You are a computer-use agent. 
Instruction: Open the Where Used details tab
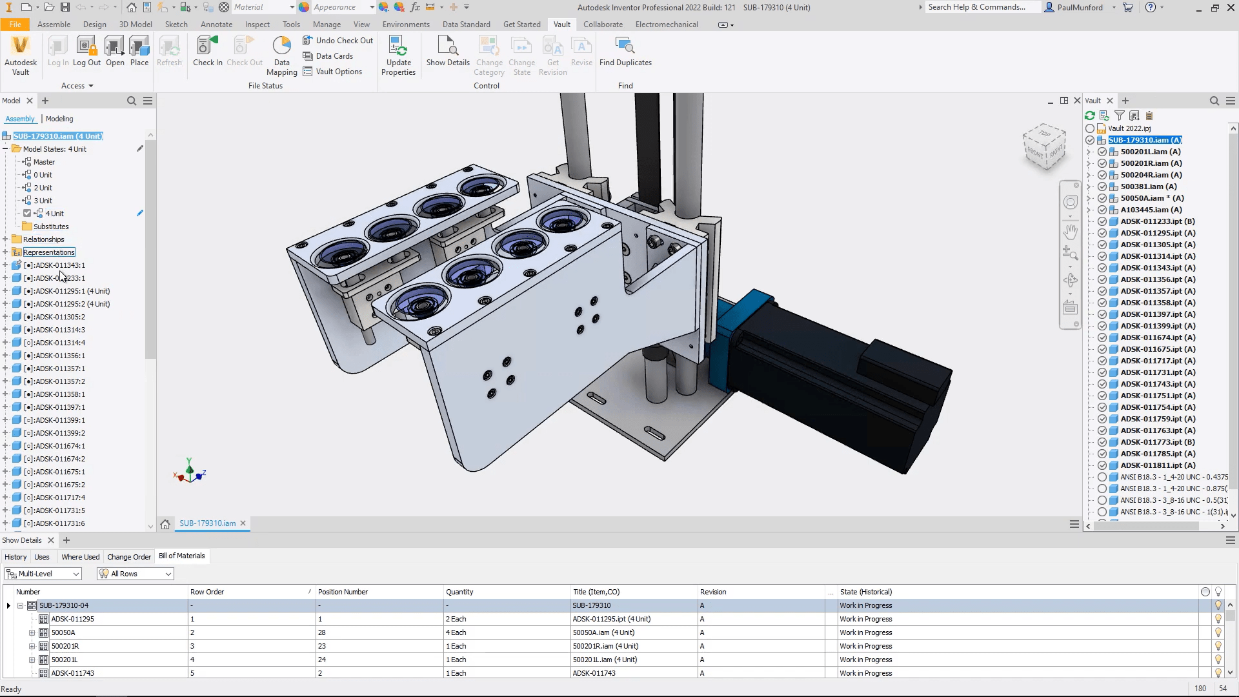pos(80,557)
